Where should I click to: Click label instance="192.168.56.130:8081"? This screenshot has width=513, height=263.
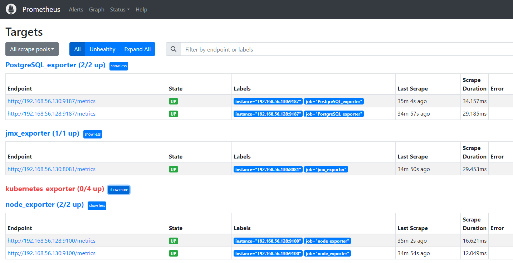coord(268,169)
